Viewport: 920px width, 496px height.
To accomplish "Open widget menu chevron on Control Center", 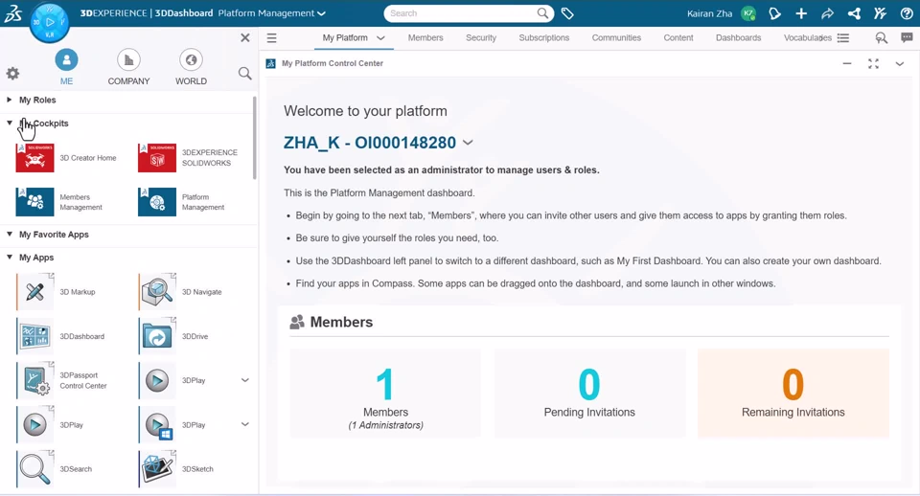I will click(x=900, y=64).
